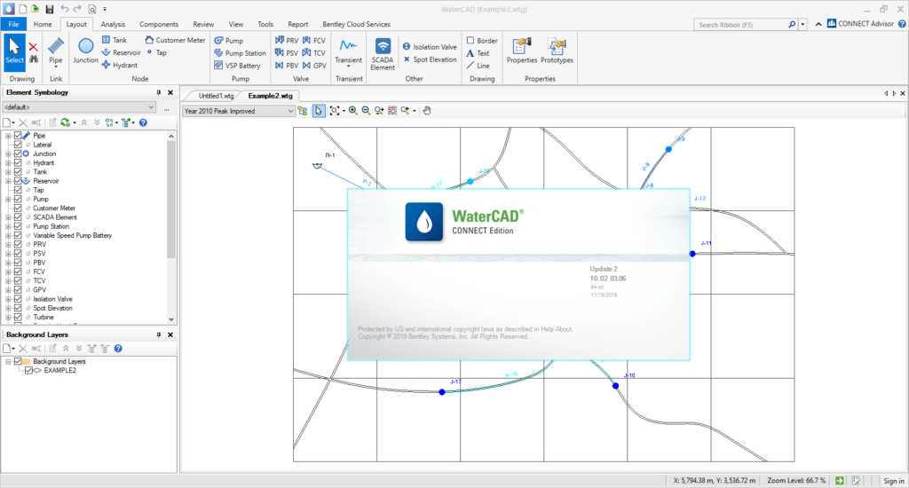Select the PSV valve tool
Image resolution: width=909 pixels, height=488 pixels.
tap(287, 53)
